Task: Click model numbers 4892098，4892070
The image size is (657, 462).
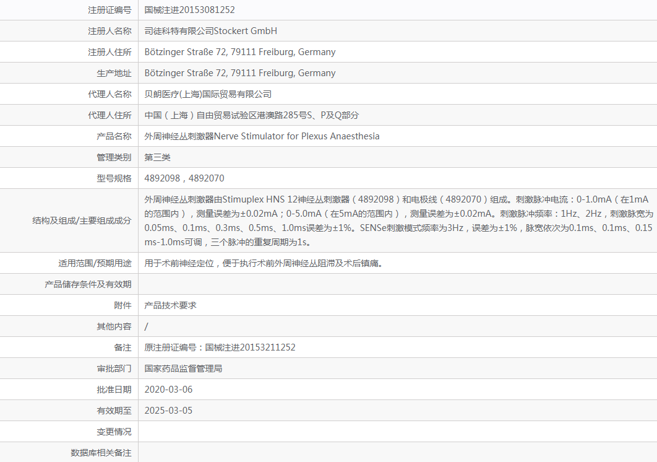Action: click(x=184, y=178)
